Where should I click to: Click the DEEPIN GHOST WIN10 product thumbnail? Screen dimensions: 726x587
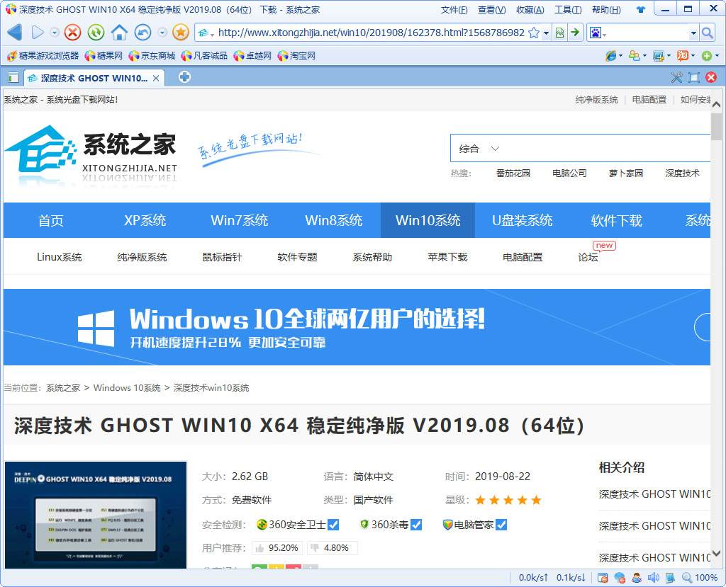click(96, 515)
